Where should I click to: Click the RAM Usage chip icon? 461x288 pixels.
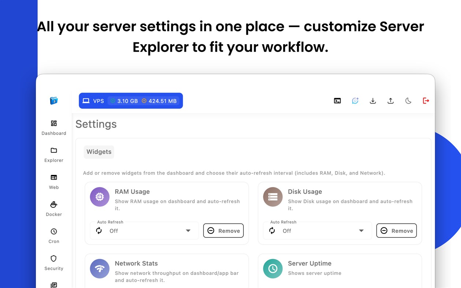click(100, 197)
